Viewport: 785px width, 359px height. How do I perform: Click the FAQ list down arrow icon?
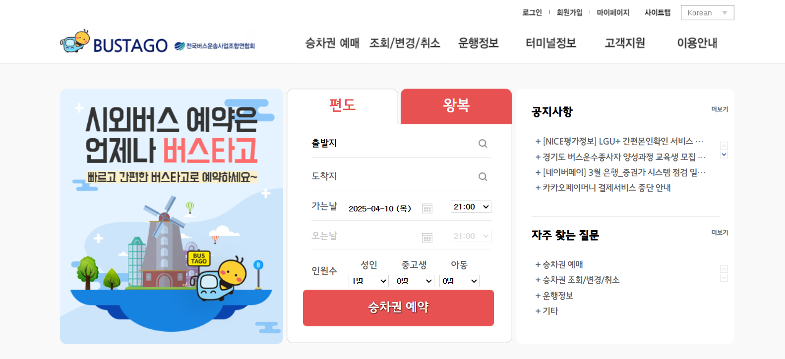(724, 278)
